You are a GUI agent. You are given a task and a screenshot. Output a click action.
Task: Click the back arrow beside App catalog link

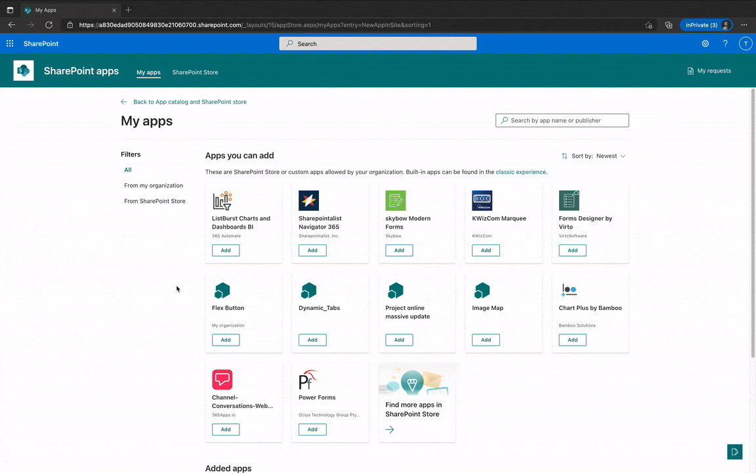point(123,102)
